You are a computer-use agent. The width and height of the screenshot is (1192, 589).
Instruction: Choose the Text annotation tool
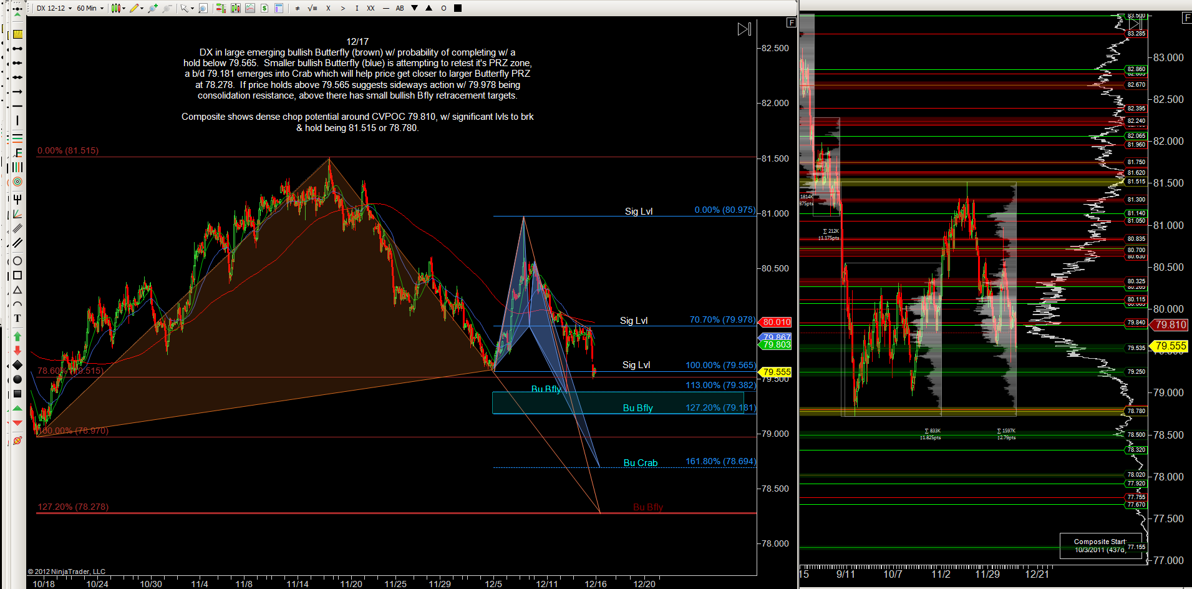click(x=17, y=318)
